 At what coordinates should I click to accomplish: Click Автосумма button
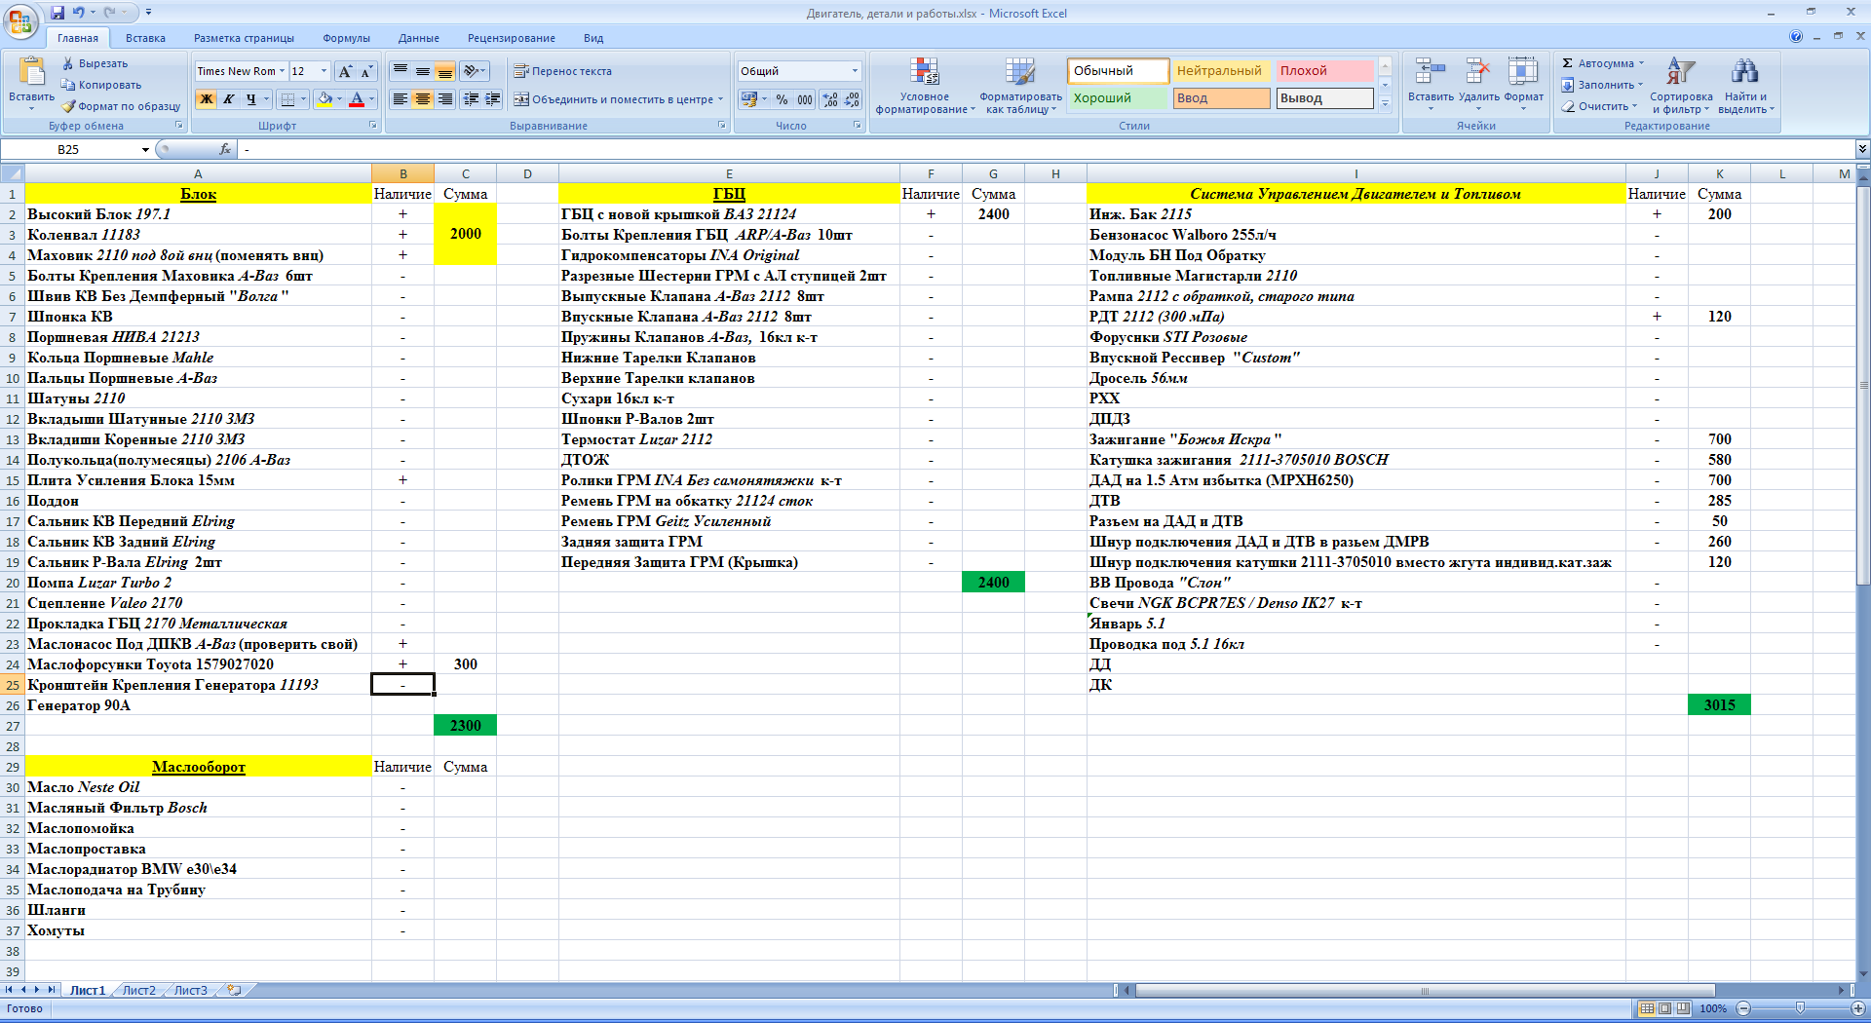pos(1603,63)
